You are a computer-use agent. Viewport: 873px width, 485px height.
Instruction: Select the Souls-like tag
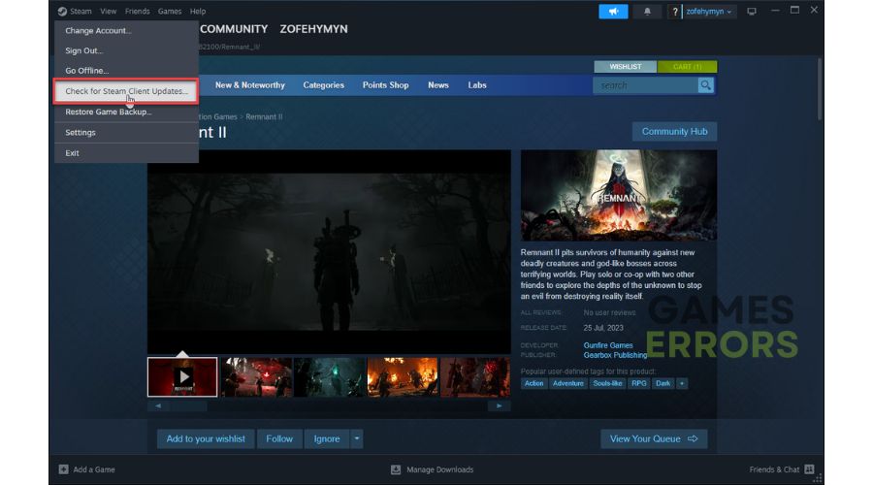[607, 383]
